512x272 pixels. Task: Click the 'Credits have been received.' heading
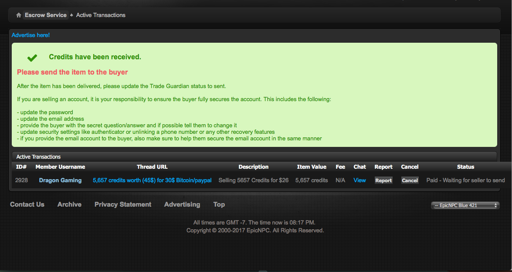(x=95, y=57)
